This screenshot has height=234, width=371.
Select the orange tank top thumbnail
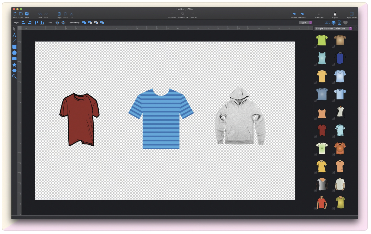pyautogui.click(x=322, y=114)
